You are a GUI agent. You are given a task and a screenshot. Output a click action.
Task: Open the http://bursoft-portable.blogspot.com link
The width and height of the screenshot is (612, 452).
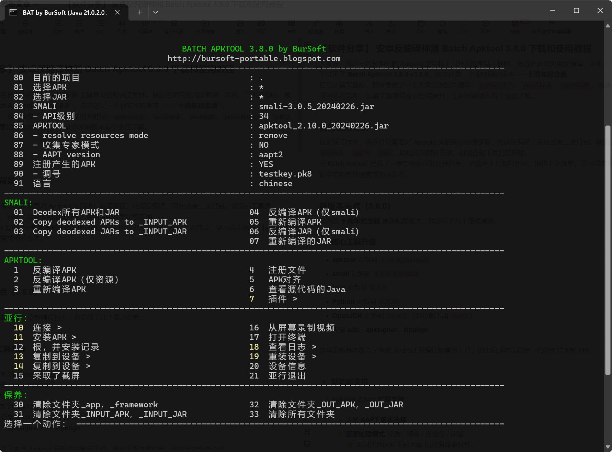pyautogui.click(x=254, y=58)
